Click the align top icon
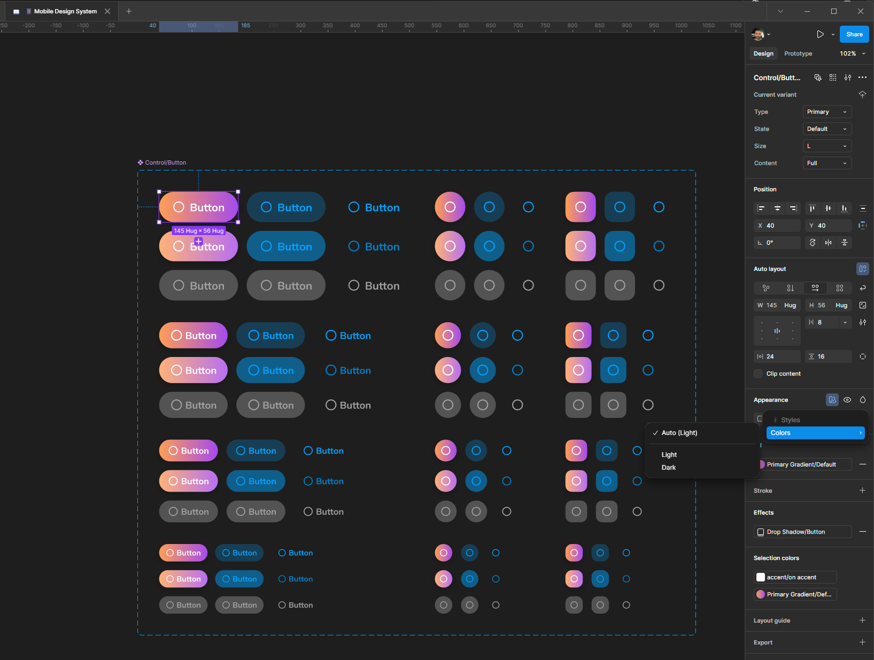874x660 pixels. pos(812,208)
